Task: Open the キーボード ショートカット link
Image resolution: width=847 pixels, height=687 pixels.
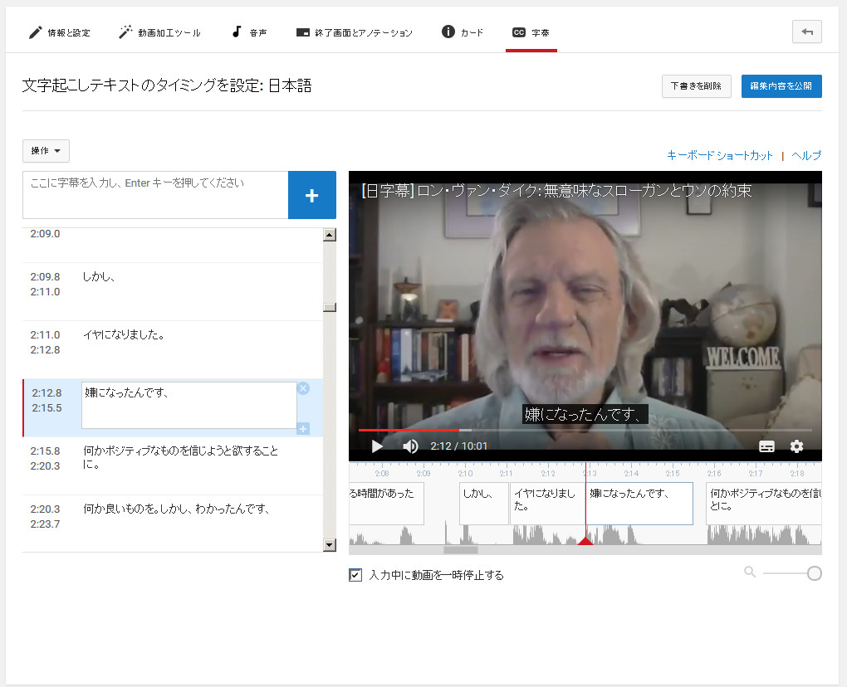Action: click(x=719, y=155)
